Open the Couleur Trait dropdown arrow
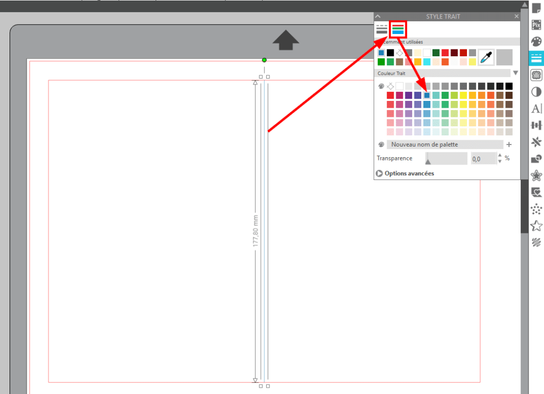 pyautogui.click(x=515, y=73)
